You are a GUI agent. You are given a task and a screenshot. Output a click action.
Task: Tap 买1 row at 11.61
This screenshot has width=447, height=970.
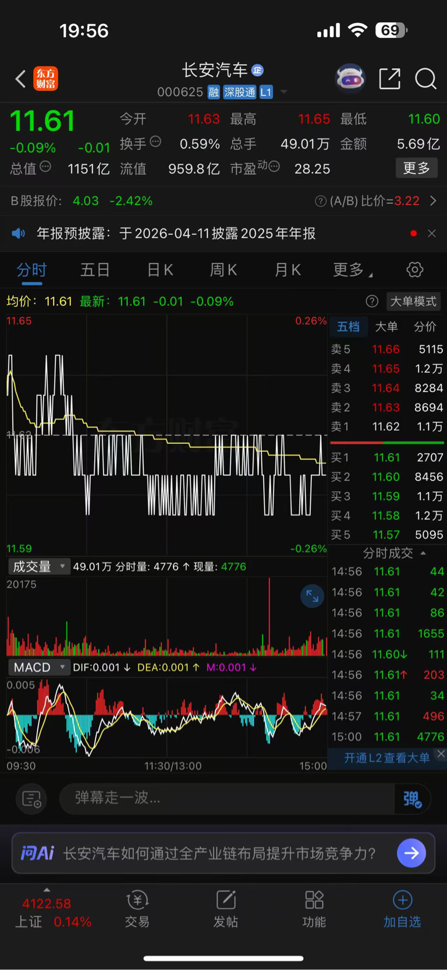[x=387, y=457]
